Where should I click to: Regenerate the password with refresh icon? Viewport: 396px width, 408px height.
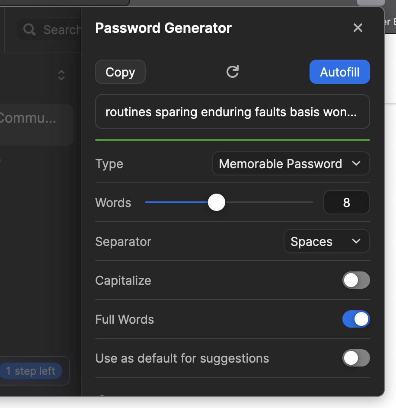point(233,72)
